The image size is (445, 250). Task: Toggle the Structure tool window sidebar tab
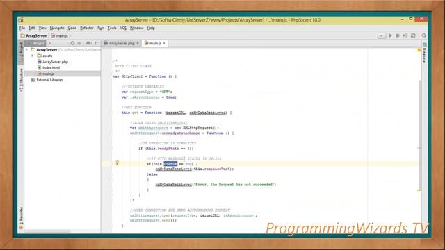[21, 80]
